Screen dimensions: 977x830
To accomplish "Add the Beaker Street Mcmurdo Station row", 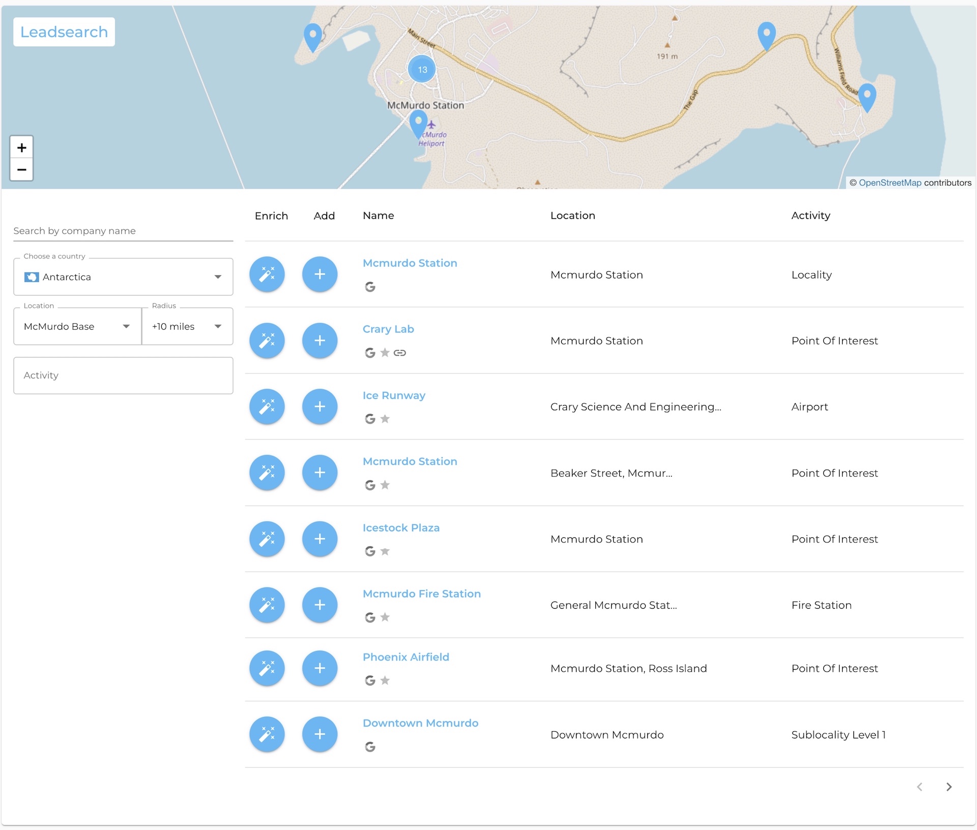I will [x=320, y=473].
